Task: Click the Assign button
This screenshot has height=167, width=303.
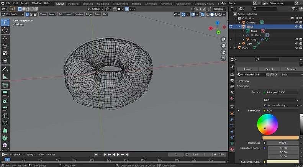Action: click(247, 69)
